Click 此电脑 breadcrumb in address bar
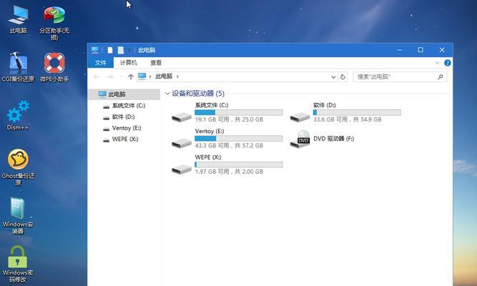 point(164,77)
